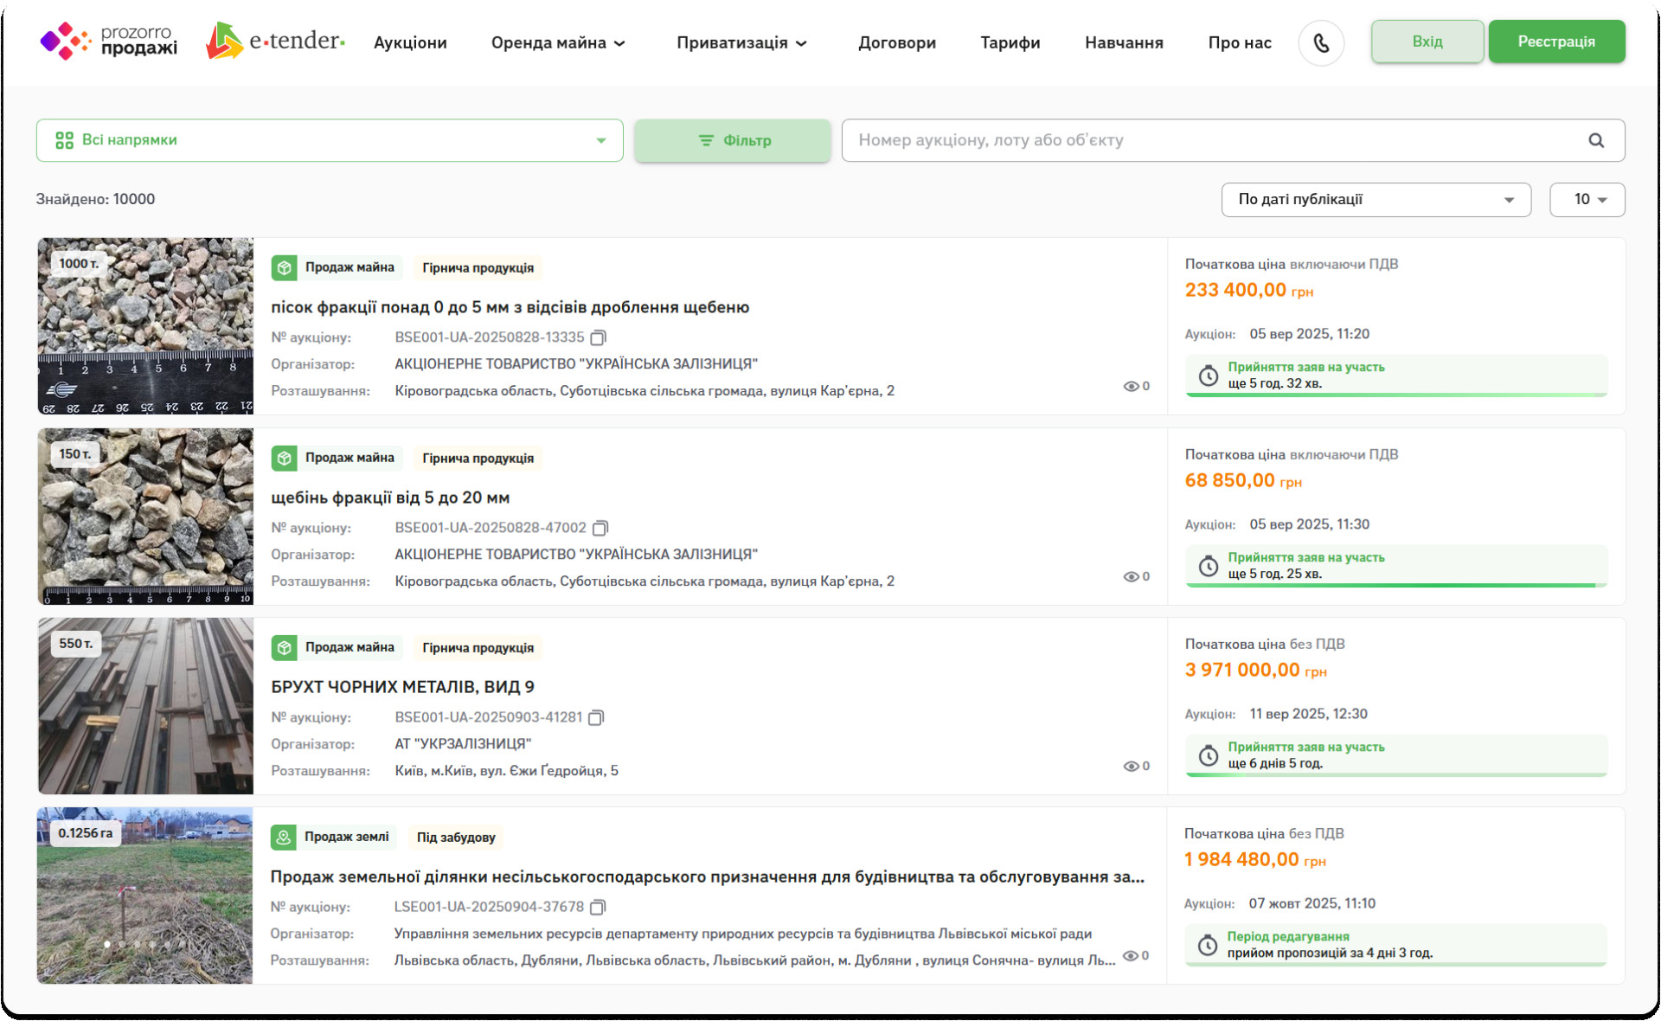Go to the Договори page

coord(896,42)
